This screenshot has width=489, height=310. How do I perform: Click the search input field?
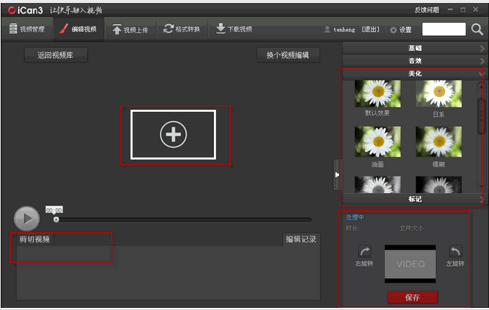444,29
